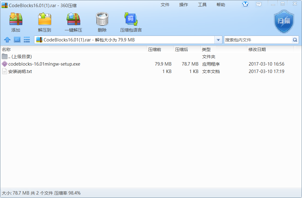Click the 搜索包内文件 search field
Screen dimensions: 302x198
click(257, 40)
